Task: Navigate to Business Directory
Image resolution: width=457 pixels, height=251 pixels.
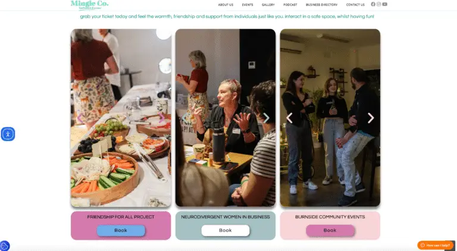Action: coord(321,5)
